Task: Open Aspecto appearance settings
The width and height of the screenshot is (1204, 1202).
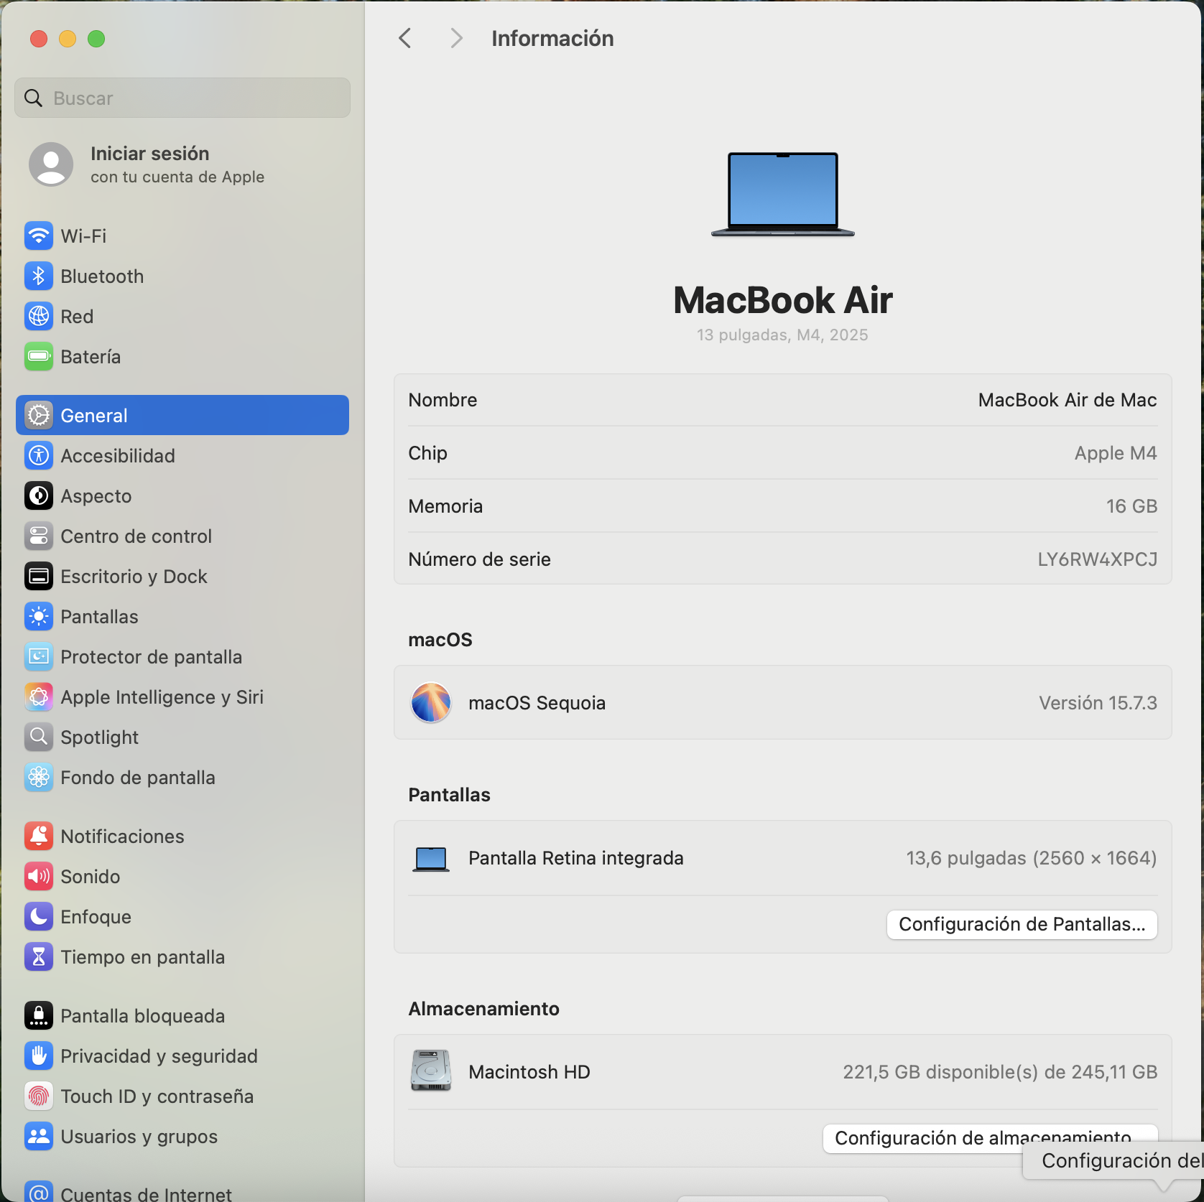Action: [x=96, y=495]
